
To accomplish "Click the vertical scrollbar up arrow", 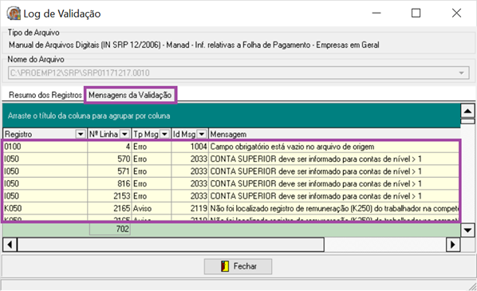I will tap(467, 111).
